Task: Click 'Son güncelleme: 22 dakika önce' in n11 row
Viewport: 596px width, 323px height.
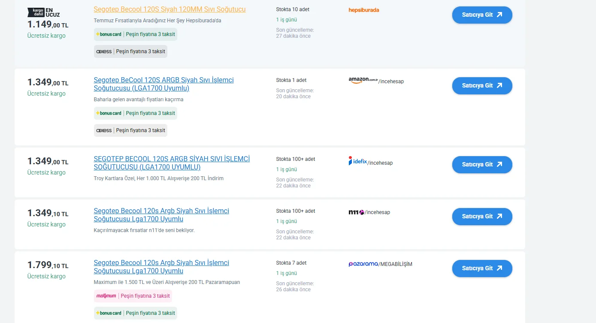Action: pos(295,235)
